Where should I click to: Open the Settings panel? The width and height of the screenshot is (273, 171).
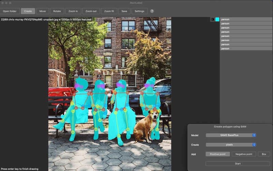click(x=140, y=11)
